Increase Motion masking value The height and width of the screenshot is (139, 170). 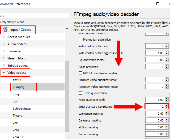167,126
